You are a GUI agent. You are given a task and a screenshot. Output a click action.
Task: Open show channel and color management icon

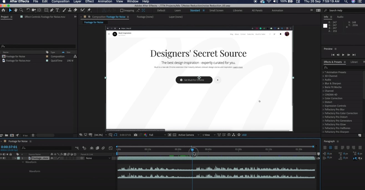tap(145, 135)
